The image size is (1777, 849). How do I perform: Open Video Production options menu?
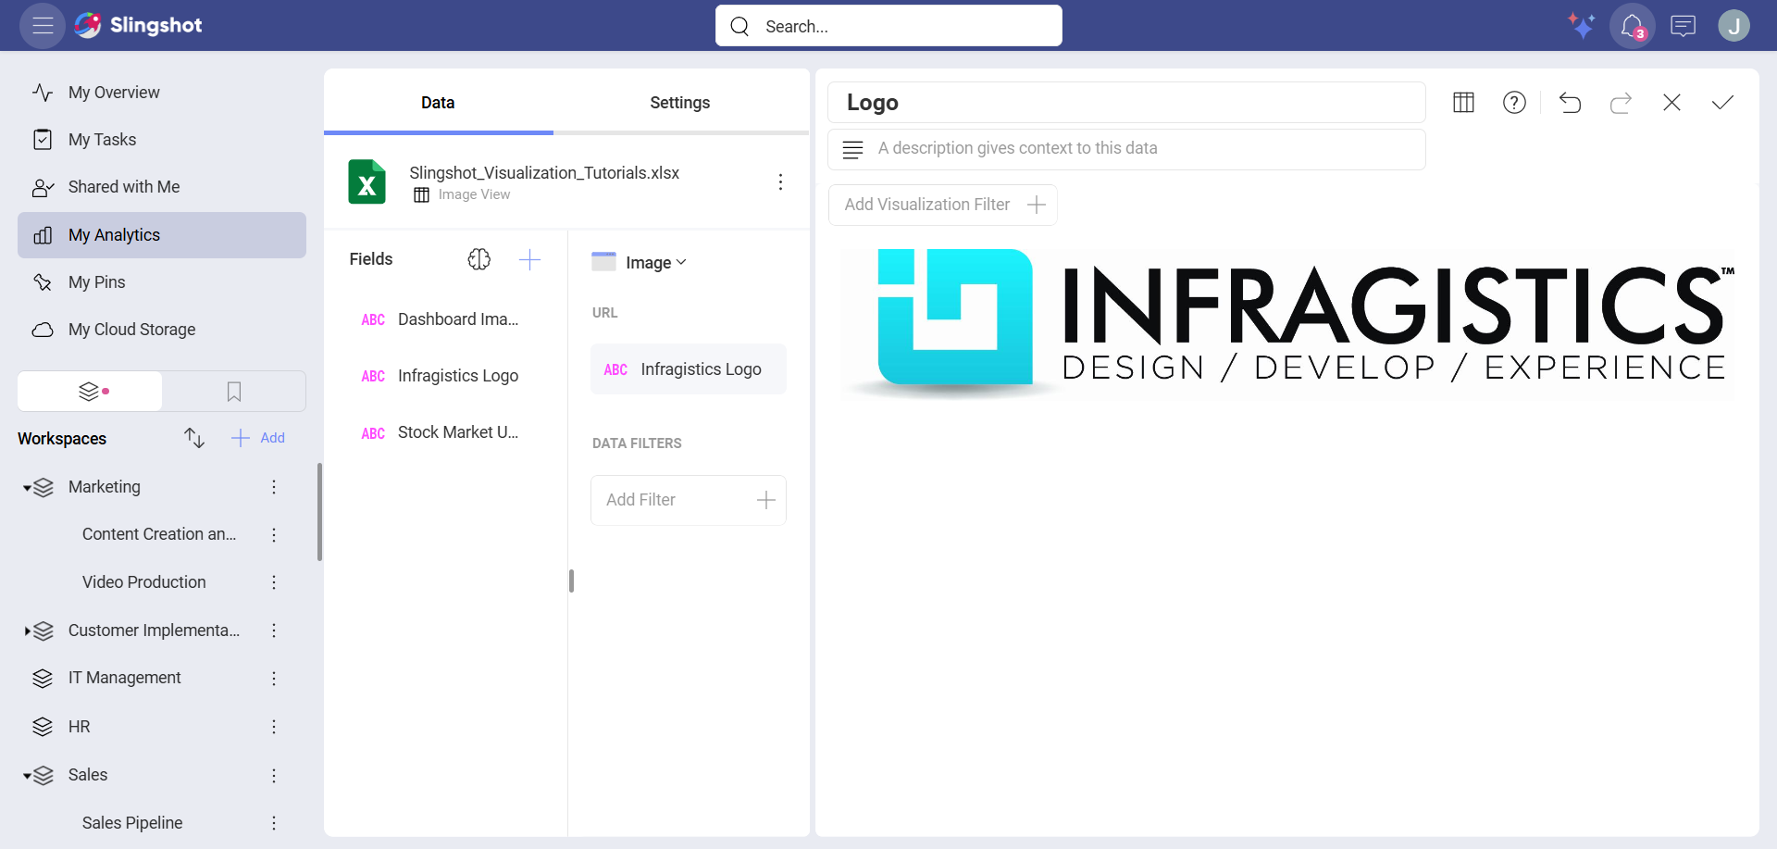coord(274,582)
